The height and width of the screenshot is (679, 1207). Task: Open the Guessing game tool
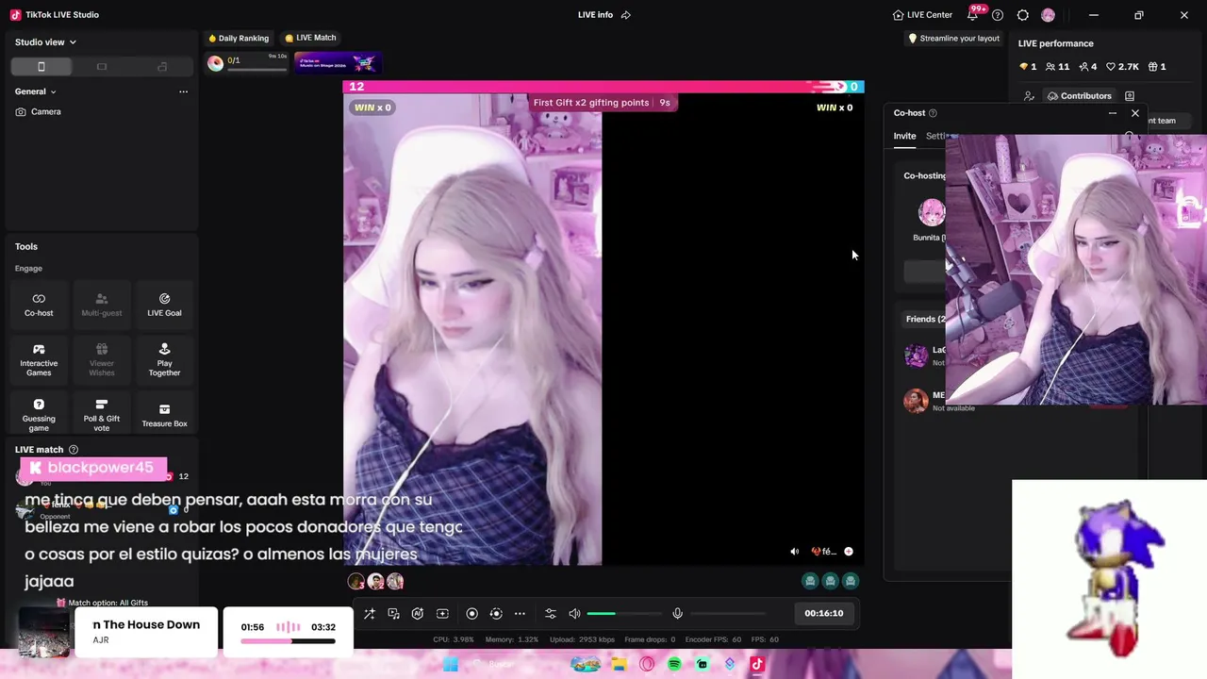pyautogui.click(x=39, y=414)
